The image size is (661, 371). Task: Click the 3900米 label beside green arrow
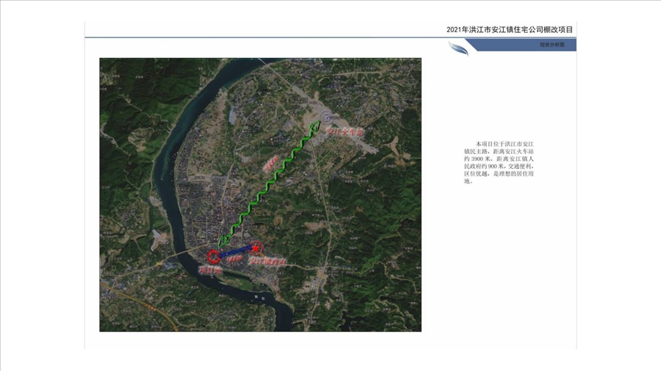(271, 164)
